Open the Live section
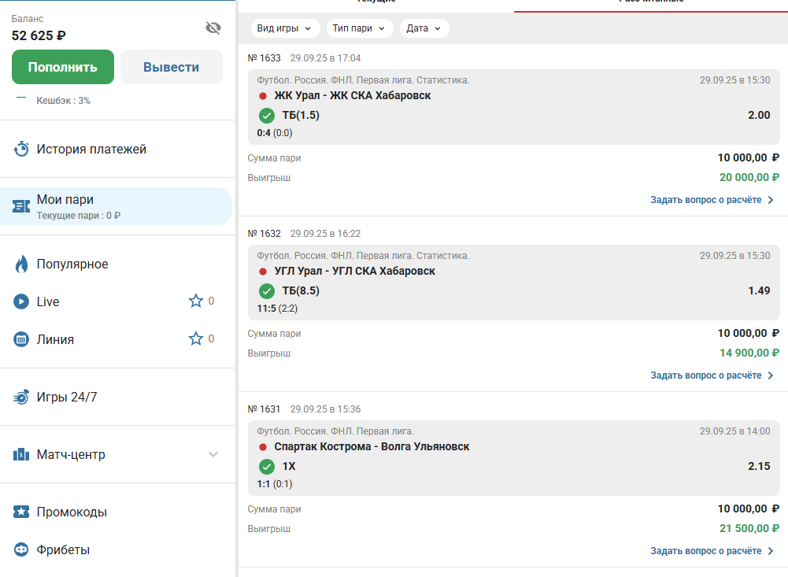The width and height of the screenshot is (788, 577). (48, 301)
